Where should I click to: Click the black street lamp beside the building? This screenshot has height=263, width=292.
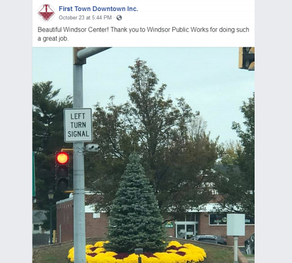(x=51, y=214)
